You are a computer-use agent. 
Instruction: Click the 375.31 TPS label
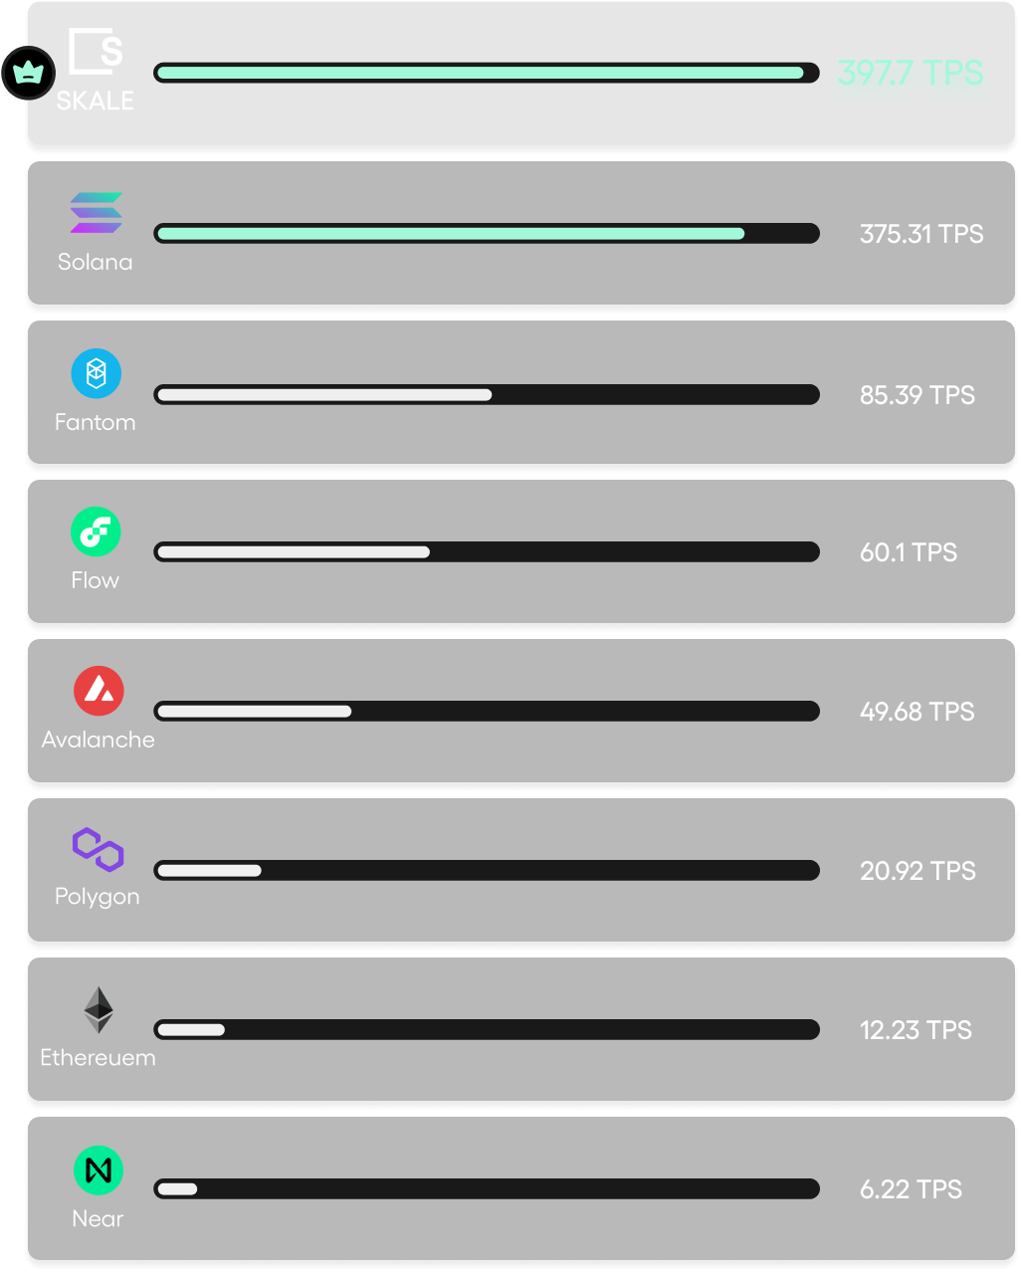(x=921, y=234)
